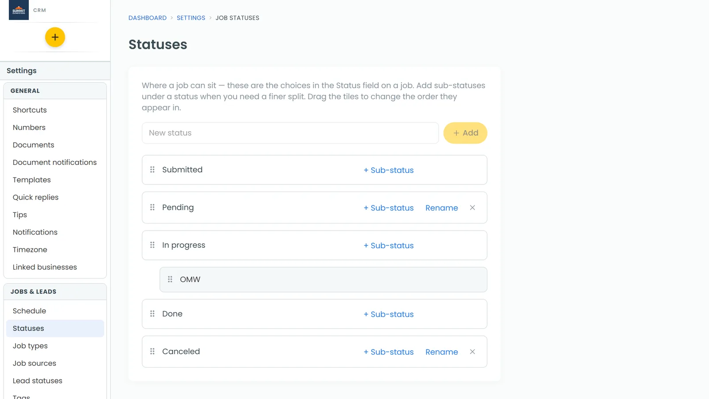709x399 pixels.
Task: Add a sub-status under Submitted
Action: (x=389, y=170)
